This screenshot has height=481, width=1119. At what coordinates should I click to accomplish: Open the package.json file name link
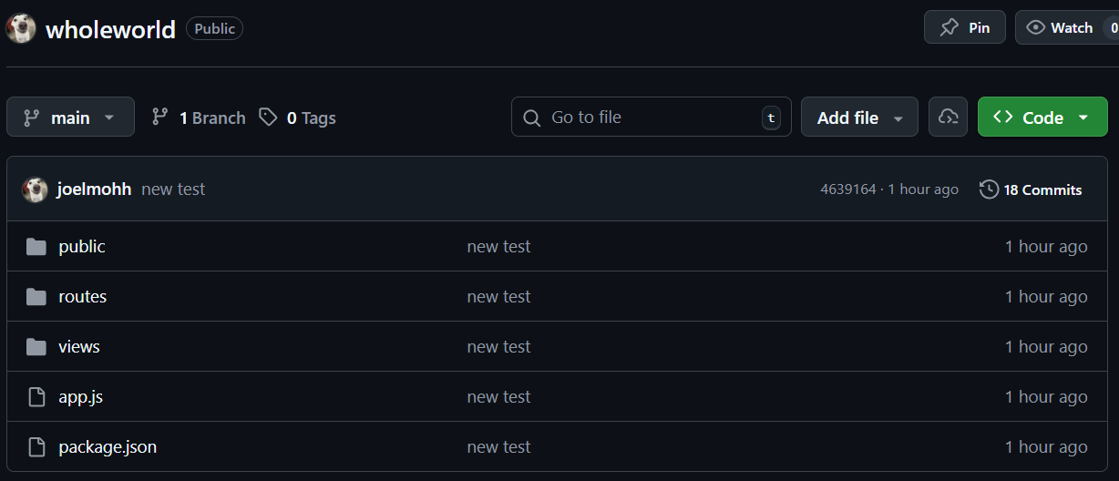108,447
